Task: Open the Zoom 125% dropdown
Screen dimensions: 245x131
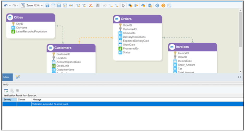Action: pos(42,5)
